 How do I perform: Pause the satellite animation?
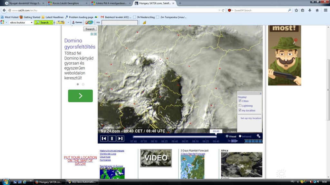coord(112,138)
